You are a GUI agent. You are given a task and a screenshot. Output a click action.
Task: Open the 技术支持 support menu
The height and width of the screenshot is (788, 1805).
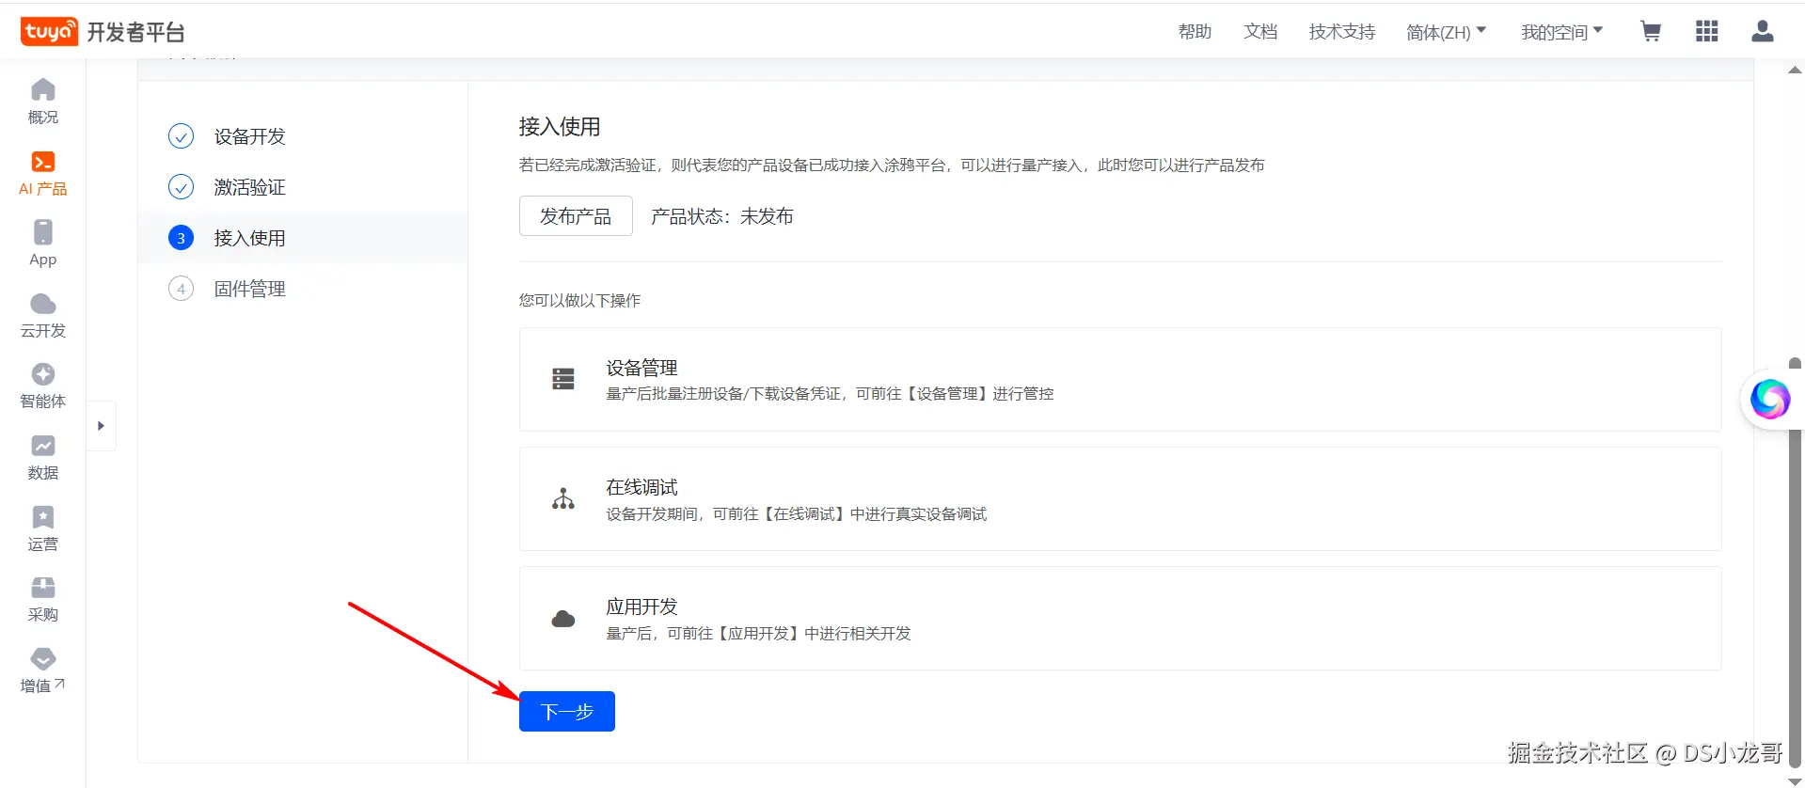1342,32
